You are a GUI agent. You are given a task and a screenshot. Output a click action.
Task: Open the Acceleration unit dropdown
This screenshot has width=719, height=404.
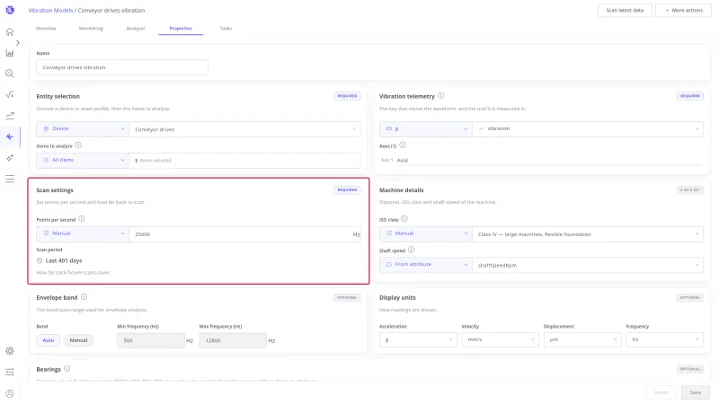pyautogui.click(x=418, y=340)
